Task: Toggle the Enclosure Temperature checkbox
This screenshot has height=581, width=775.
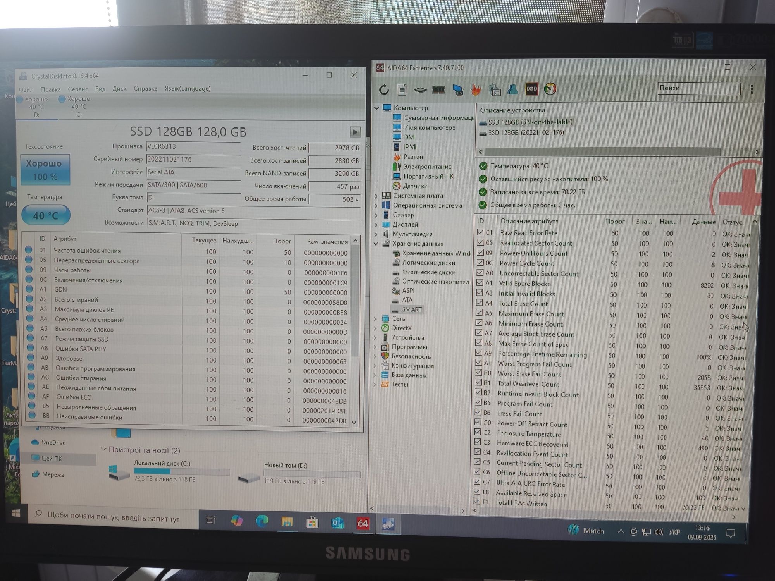Action: point(478,432)
